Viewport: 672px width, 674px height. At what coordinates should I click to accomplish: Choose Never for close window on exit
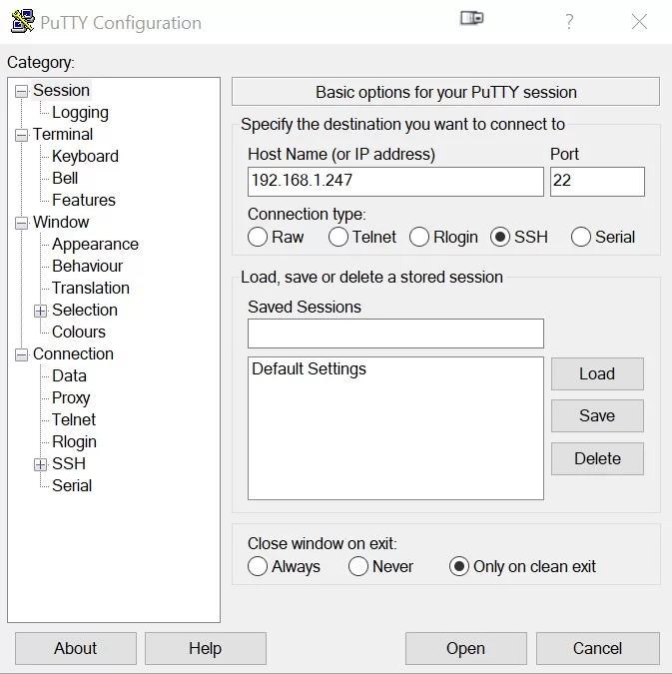pos(358,566)
